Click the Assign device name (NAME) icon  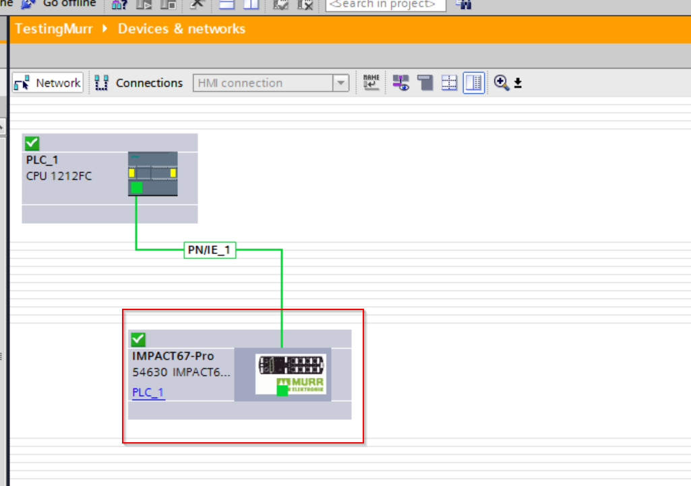[x=371, y=82]
